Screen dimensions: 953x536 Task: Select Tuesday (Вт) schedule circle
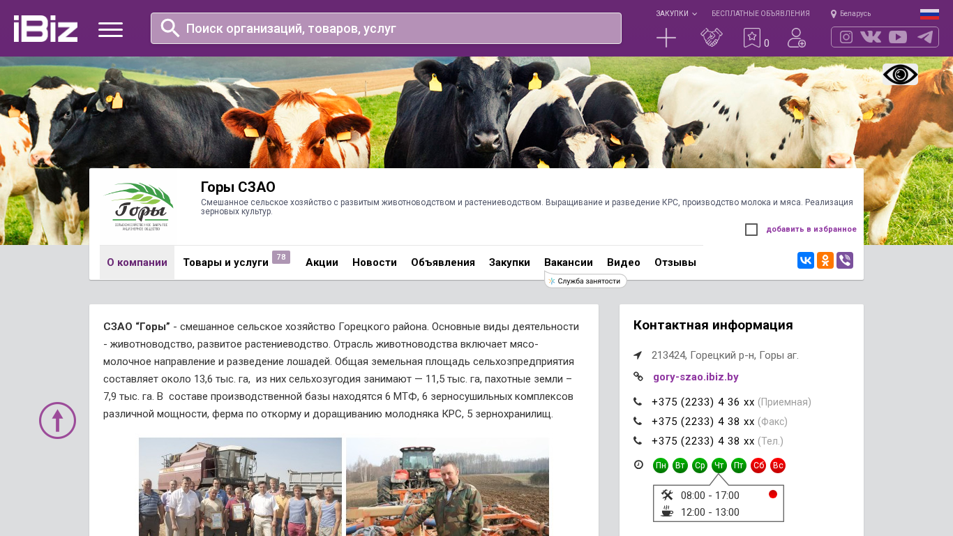pyautogui.click(x=680, y=466)
